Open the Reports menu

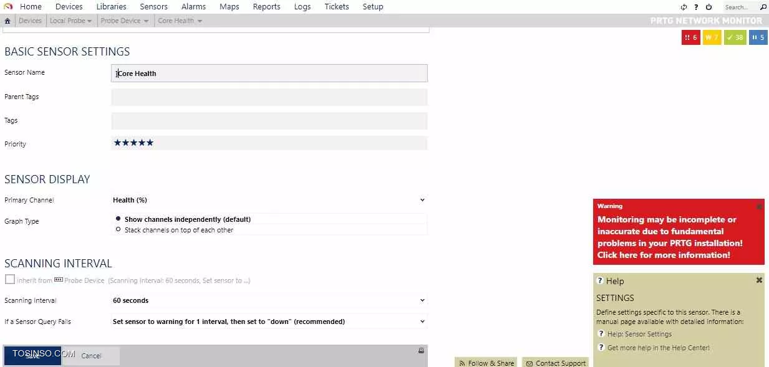point(266,7)
